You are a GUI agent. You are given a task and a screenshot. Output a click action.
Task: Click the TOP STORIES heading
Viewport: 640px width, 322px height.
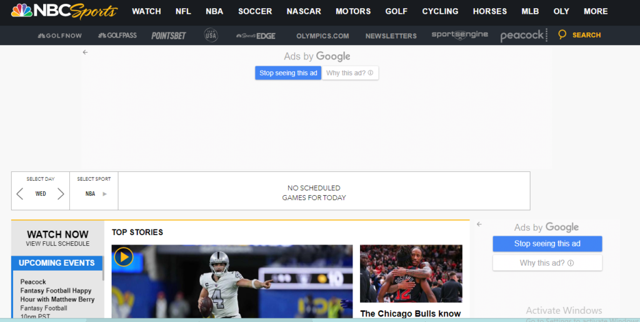coord(137,232)
